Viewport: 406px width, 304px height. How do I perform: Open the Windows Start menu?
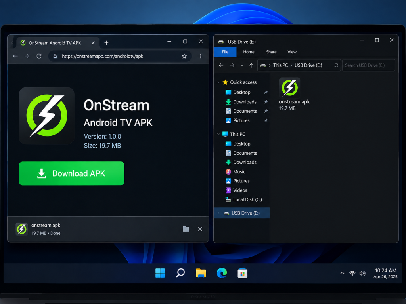(x=160, y=273)
